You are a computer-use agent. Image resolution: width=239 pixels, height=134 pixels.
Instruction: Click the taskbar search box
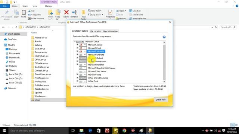(x=38, y=131)
